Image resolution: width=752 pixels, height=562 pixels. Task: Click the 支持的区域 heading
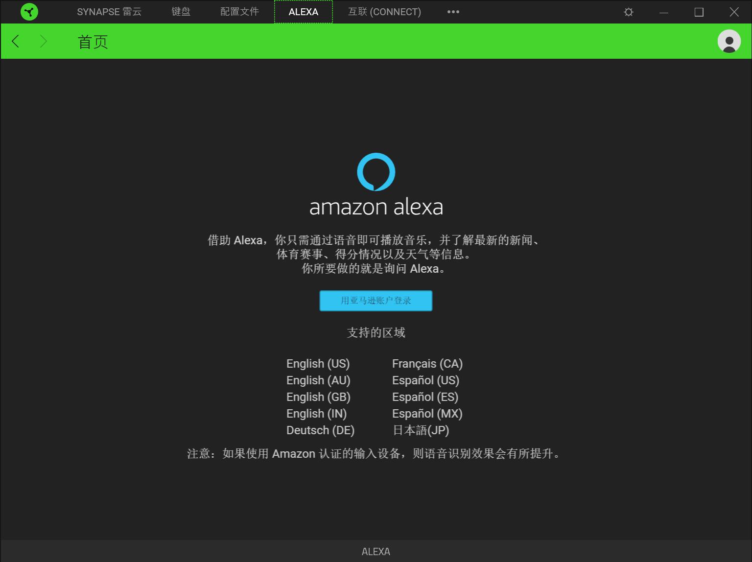point(376,333)
